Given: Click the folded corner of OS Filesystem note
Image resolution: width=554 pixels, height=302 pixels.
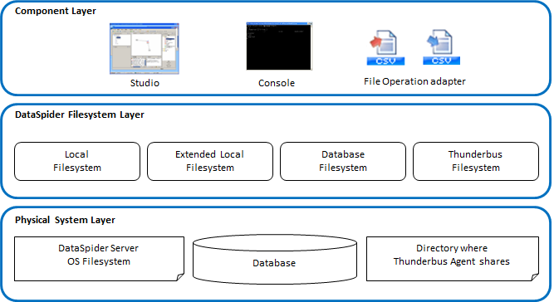Looking at the screenshot, I should pyautogui.click(x=180, y=277).
